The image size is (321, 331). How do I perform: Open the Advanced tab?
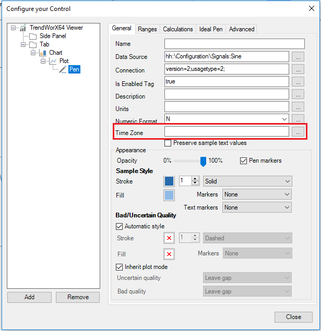pyautogui.click(x=242, y=29)
